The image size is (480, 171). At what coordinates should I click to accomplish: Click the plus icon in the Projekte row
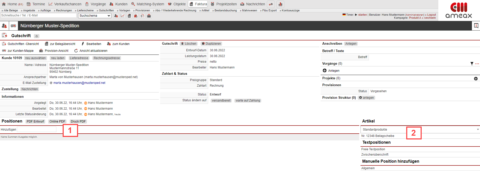click(x=476, y=79)
